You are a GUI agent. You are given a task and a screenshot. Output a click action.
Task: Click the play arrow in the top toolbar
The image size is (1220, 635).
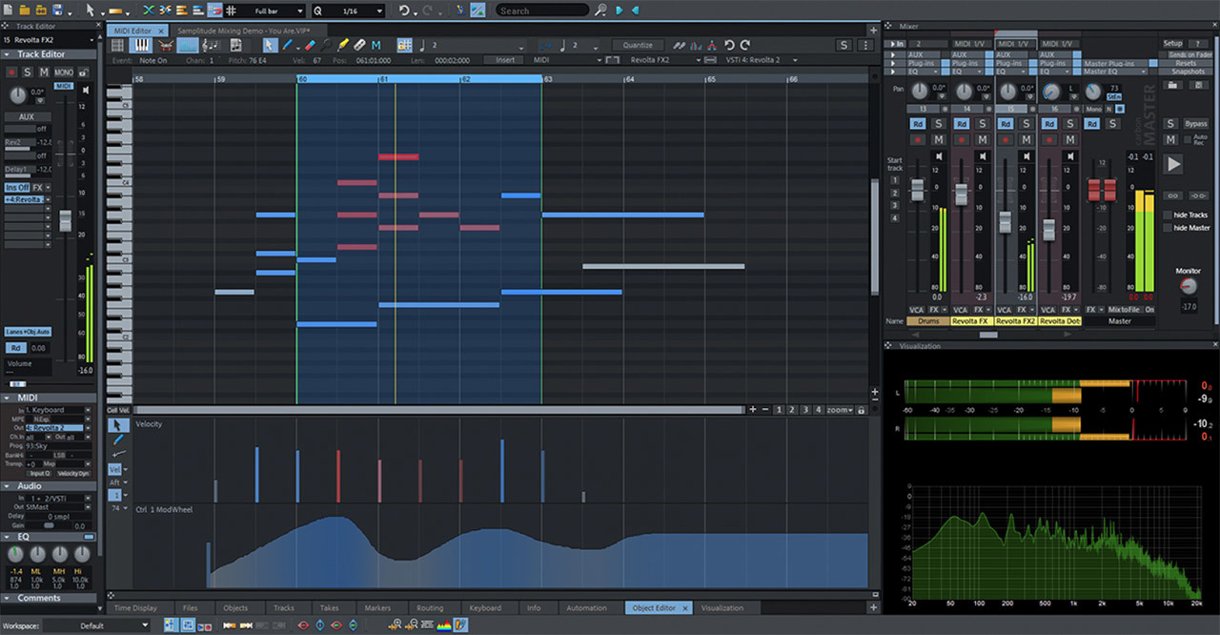click(x=619, y=10)
